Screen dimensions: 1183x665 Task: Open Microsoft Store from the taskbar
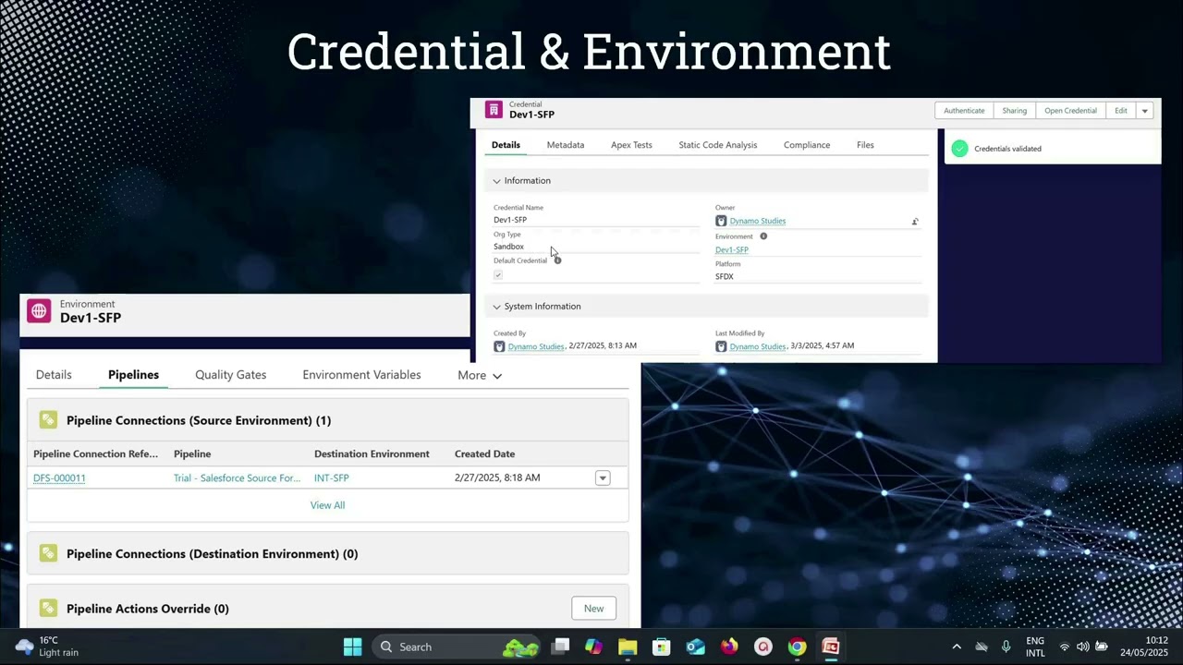point(661,647)
